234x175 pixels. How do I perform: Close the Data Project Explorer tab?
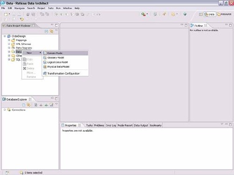pyautogui.click(x=33, y=26)
